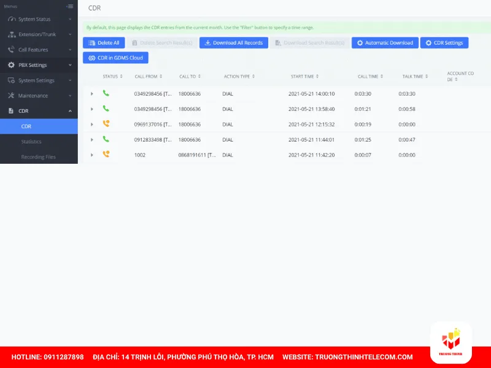Open Automatic Download settings
This screenshot has height=368, width=491.
pos(385,43)
